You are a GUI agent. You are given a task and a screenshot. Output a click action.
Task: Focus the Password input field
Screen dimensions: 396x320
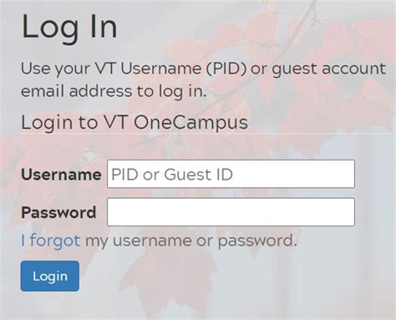(231, 212)
